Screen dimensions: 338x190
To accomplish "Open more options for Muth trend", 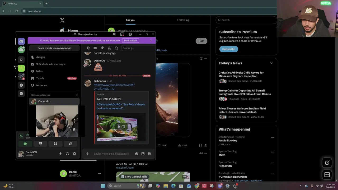I will pos(273,152).
